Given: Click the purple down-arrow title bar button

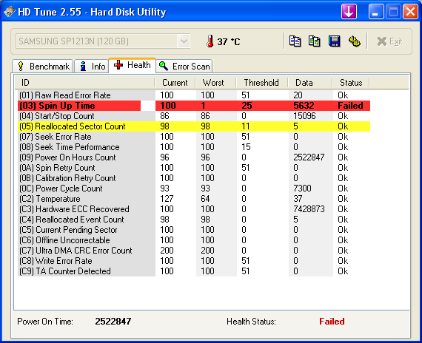Looking at the screenshot, I should coord(349,12).
